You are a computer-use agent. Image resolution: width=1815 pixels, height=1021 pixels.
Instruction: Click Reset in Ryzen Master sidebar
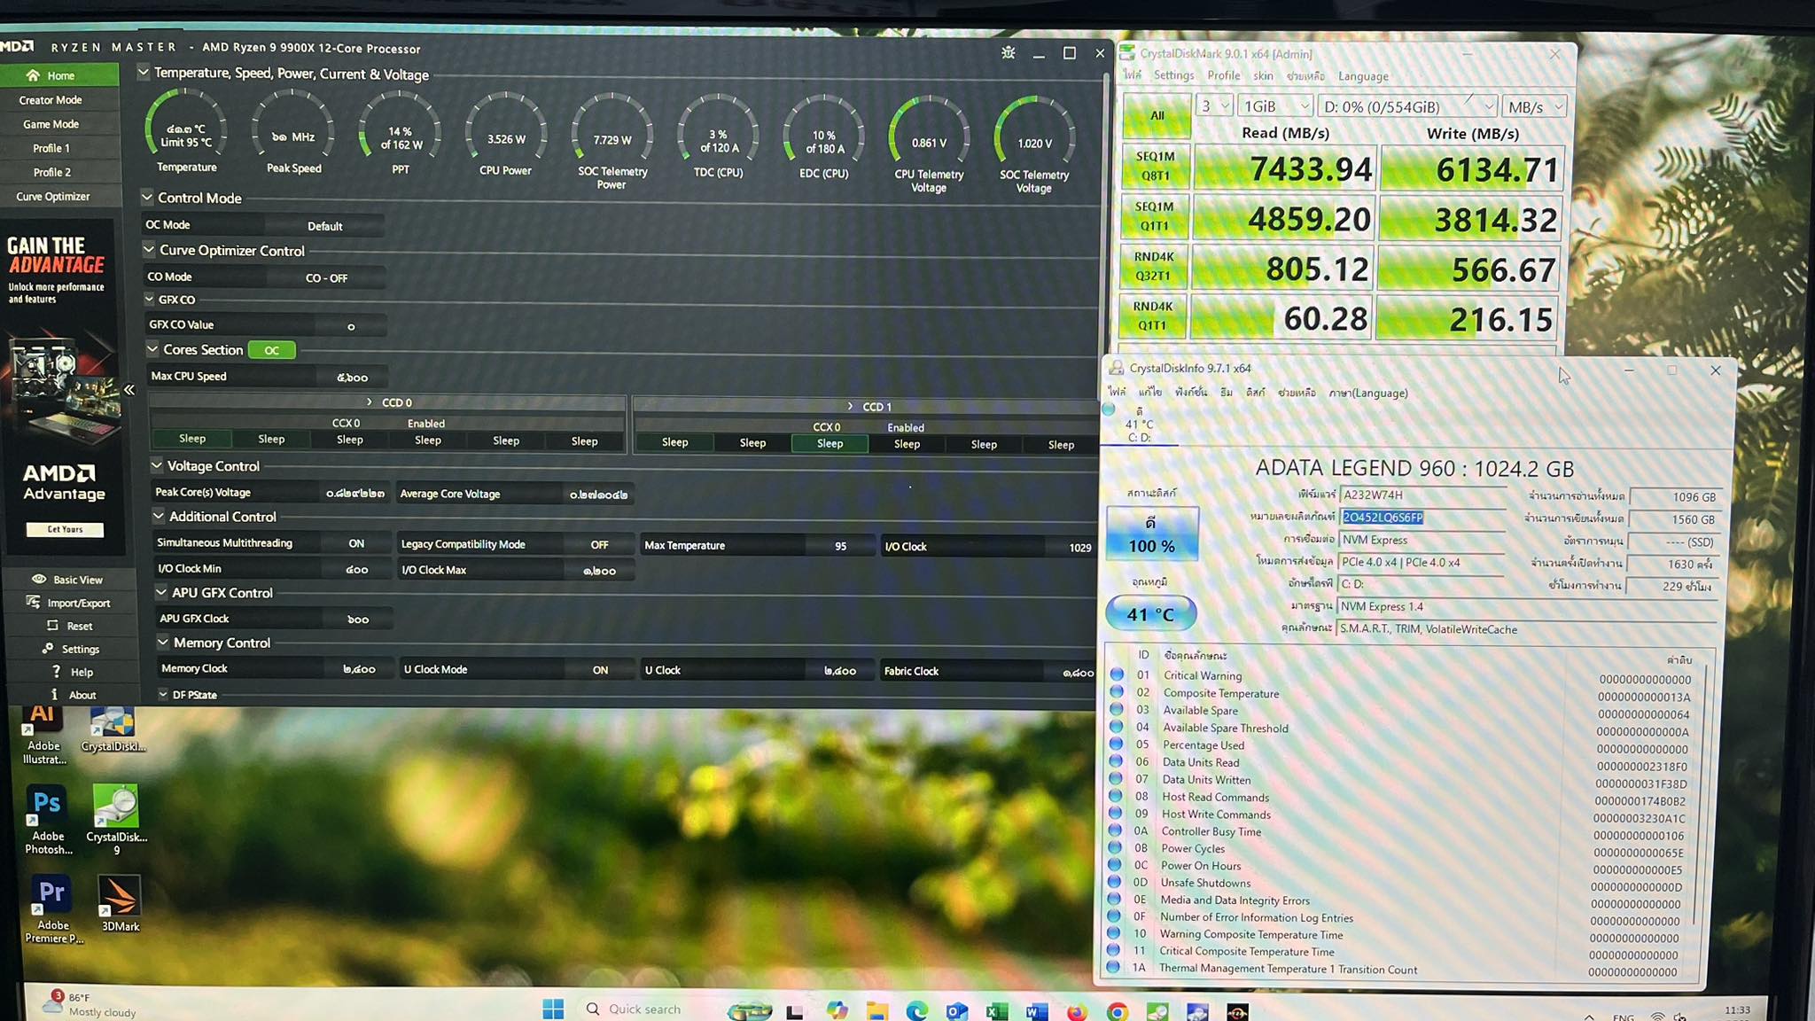coord(70,626)
